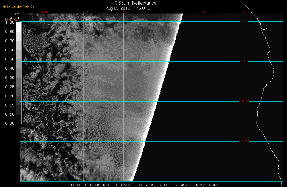The width and height of the screenshot is (287, 187).
Task: Click the mid-gray colorbar segment beside 0.40
Action: 19,73
